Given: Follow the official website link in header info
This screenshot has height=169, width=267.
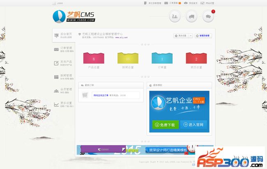Looking at the screenshot, I should coord(122,37).
